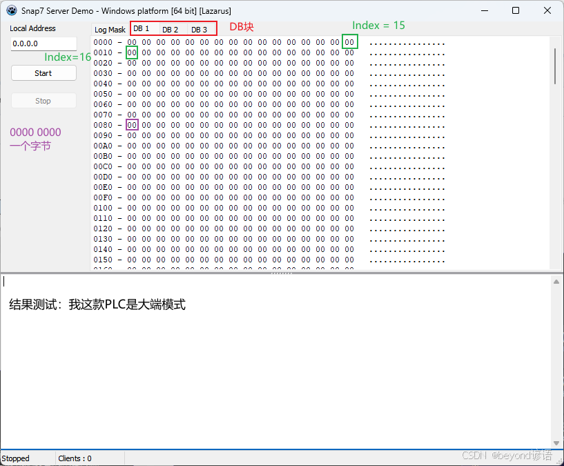564x466 pixels.
Task: Switch to the Mask tab
Action: pyautogui.click(x=117, y=30)
